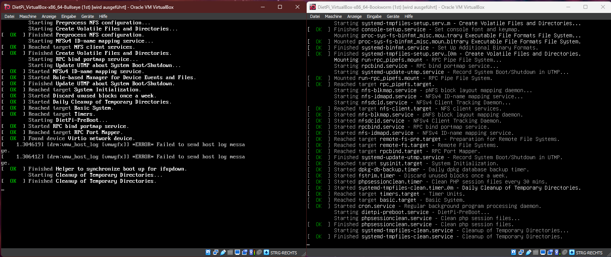Minimize the Bookworm VirtualBox window

[x=568, y=7]
